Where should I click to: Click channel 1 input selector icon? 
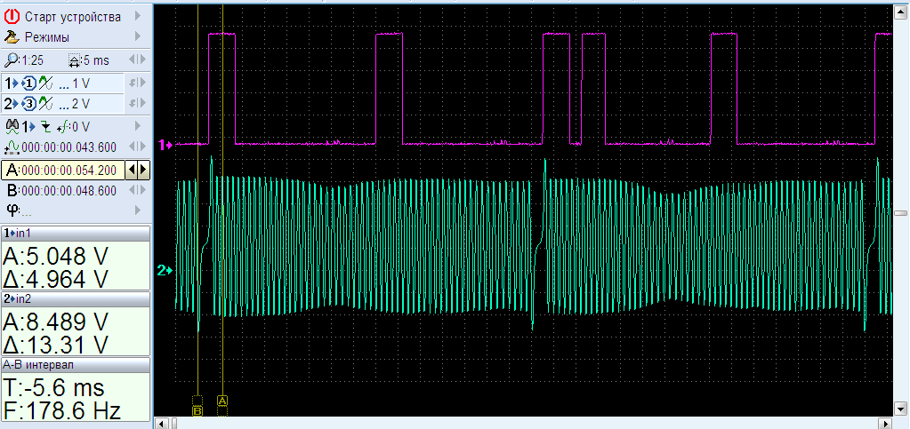point(29,84)
